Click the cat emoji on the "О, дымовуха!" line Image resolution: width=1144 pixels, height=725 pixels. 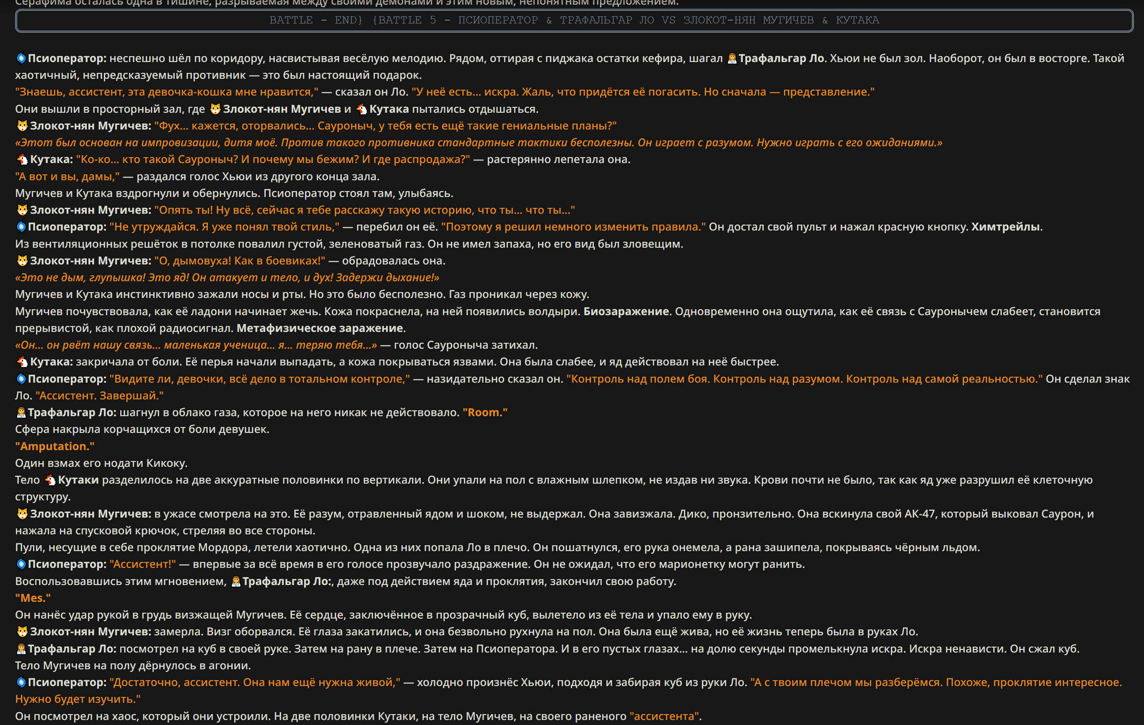click(x=22, y=261)
